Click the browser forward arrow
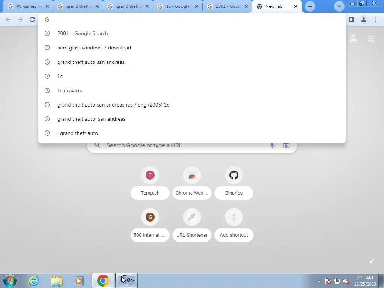 point(20,19)
